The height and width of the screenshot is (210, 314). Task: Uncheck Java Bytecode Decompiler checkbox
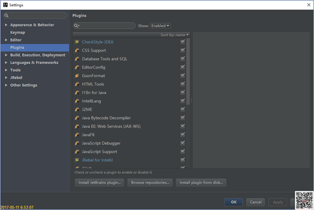tap(183, 117)
